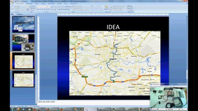Click the AMCap webcam preview
This screenshot has width=198, height=111.
pos(169,98)
